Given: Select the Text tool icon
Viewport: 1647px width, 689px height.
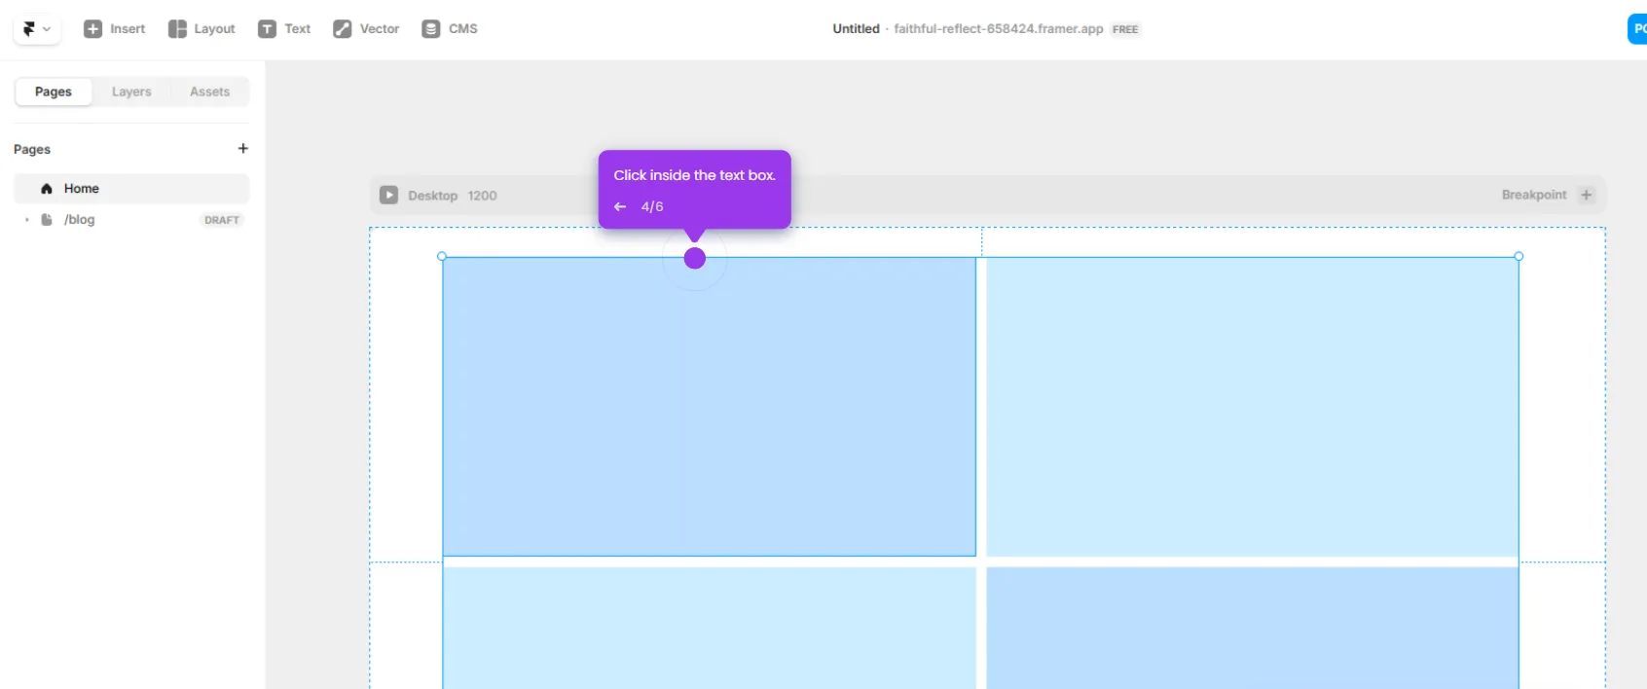Looking at the screenshot, I should tap(267, 29).
